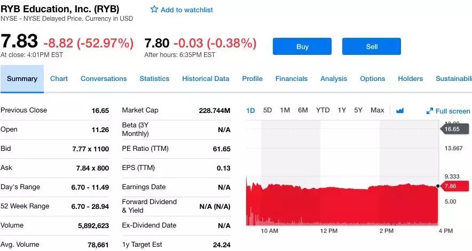Click the Full screen expand icon
This screenshot has width=472, height=251.
(430, 111)
